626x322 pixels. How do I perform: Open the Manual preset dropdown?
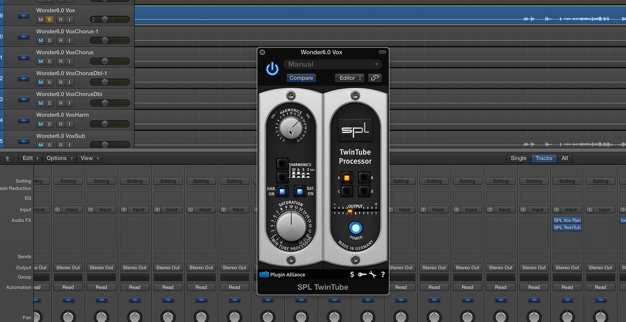[x=333, y=64]
